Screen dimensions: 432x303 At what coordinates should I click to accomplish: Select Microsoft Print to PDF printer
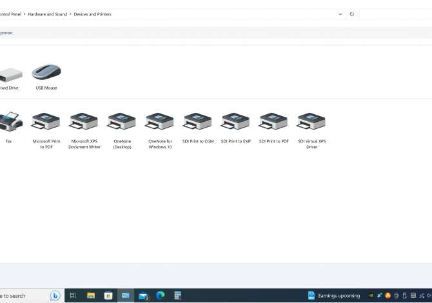[x=46, y=122]
